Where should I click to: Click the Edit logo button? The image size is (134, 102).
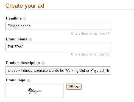point(74,86)
